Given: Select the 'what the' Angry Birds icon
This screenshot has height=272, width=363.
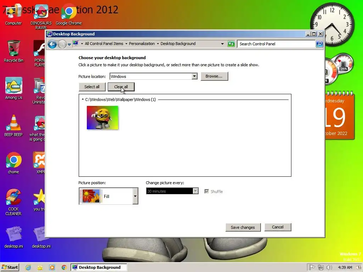Looking at the screenshot, I should click(37, 128).
